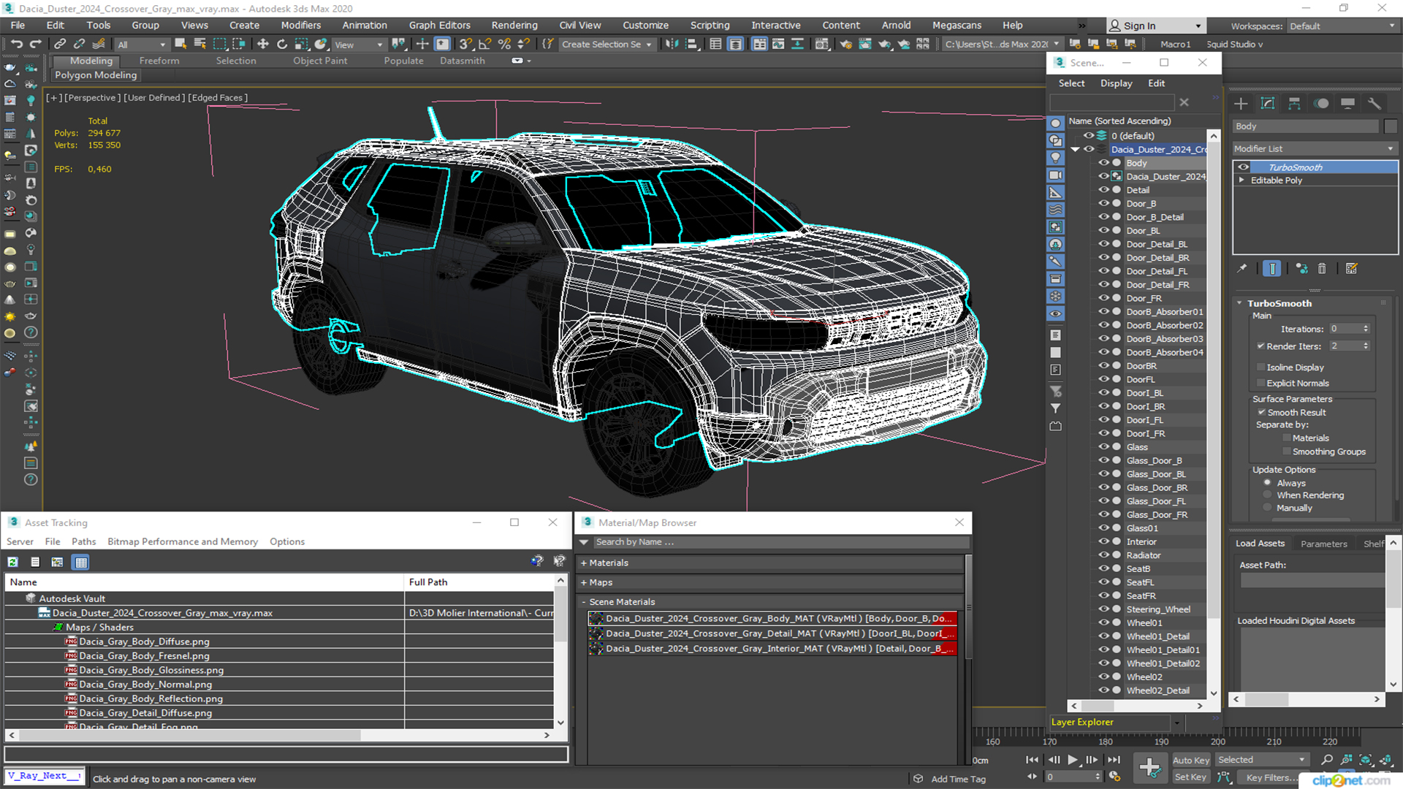Click the Display Lights filter in Scene Explorer

(1055, 158)
